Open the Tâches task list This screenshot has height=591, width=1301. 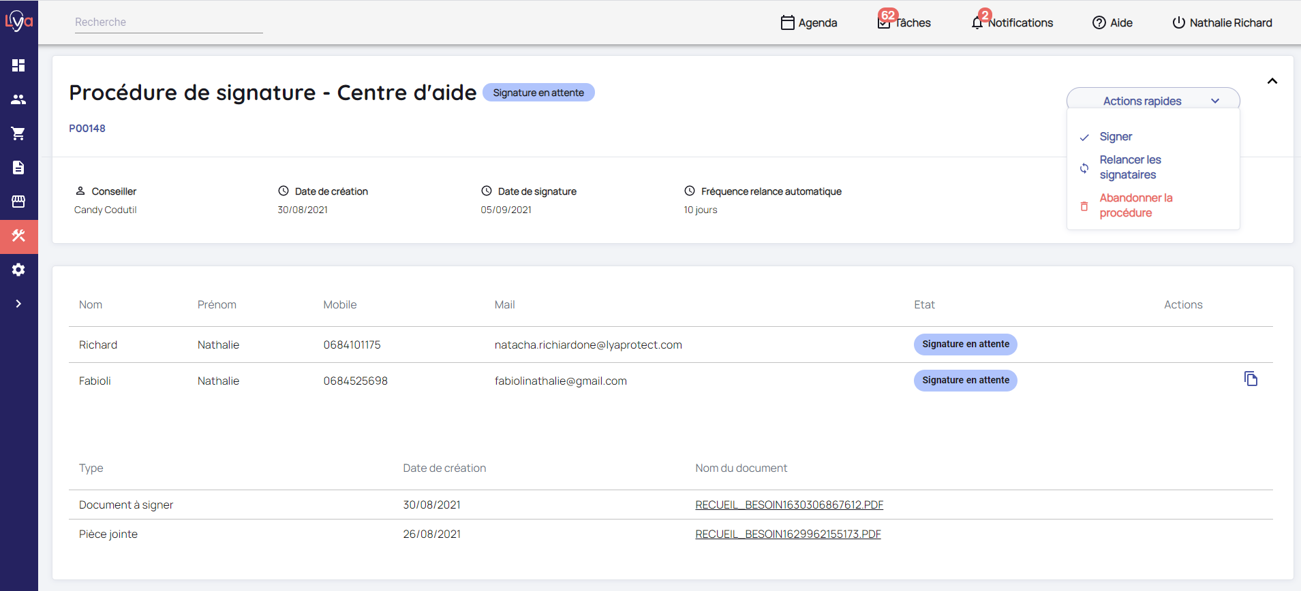point(904,22)
